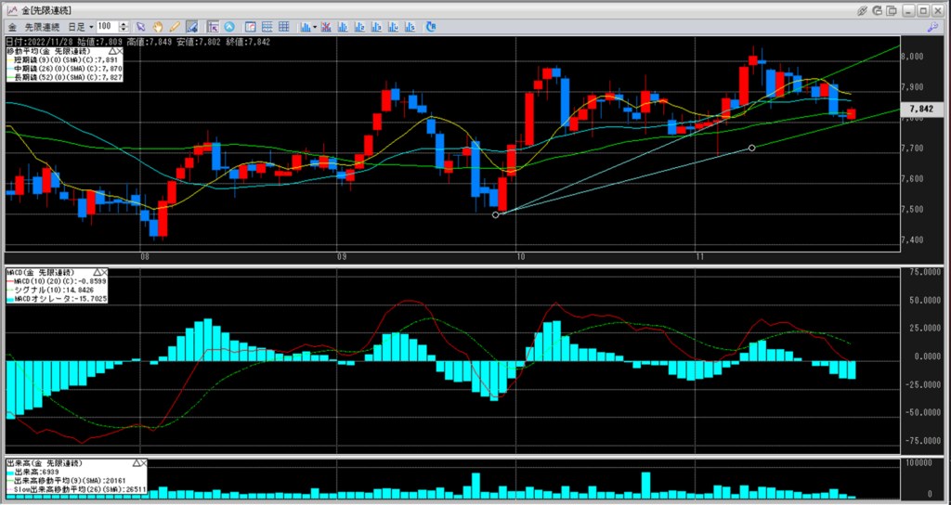Click the 7,400 price axis label

coord(912,240)
